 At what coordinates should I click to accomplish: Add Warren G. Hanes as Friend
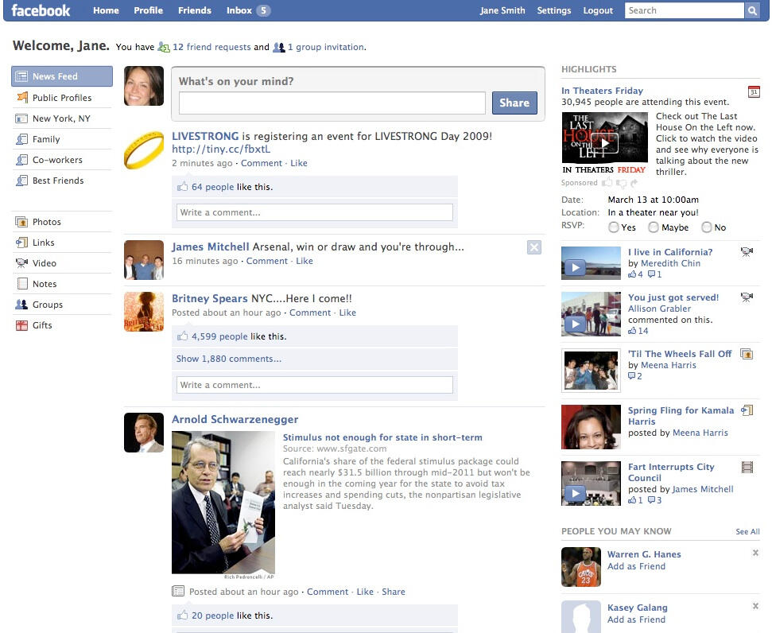[636, 566]
